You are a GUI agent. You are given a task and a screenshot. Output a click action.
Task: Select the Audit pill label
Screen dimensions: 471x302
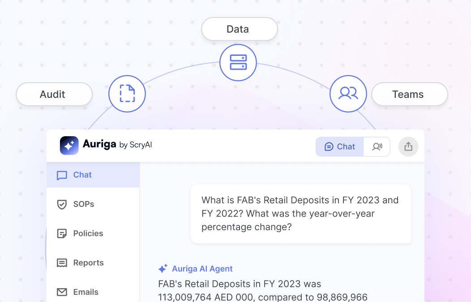[54, 94]
